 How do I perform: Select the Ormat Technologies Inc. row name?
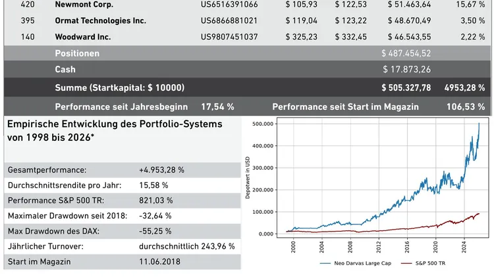(x=100, y=20)
